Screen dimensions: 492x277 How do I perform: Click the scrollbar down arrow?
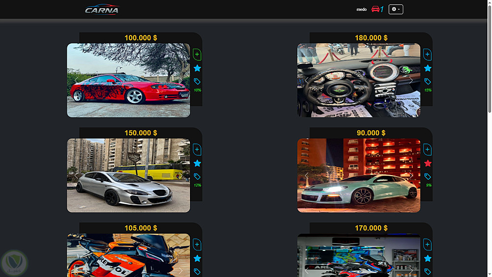(x=490, y=275)
